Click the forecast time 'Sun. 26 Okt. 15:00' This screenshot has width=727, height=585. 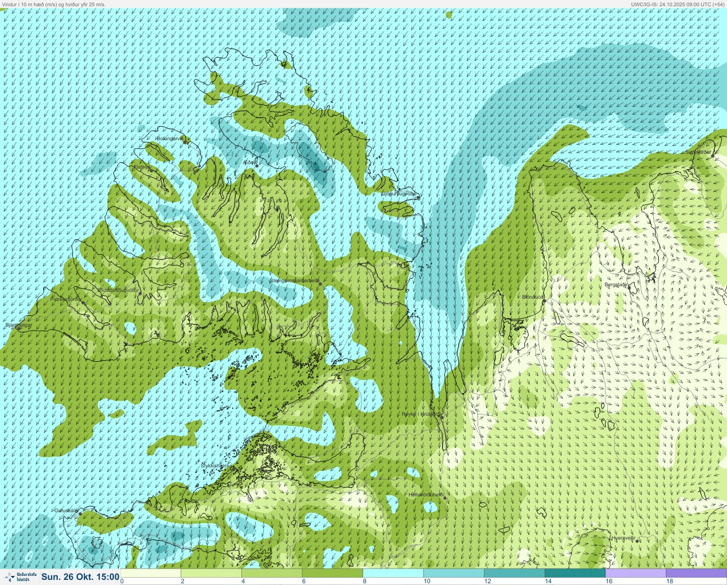point(80,577)
